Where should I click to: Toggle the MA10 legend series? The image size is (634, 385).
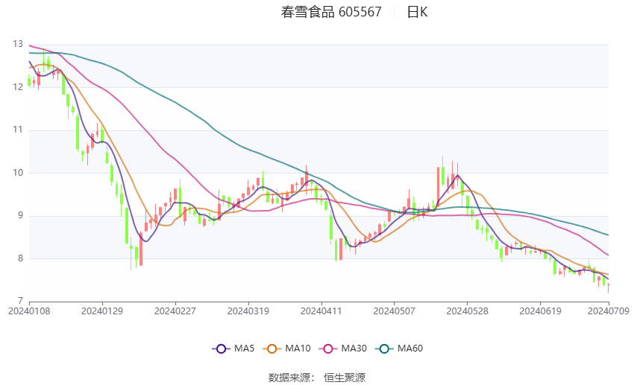point(286,349)
